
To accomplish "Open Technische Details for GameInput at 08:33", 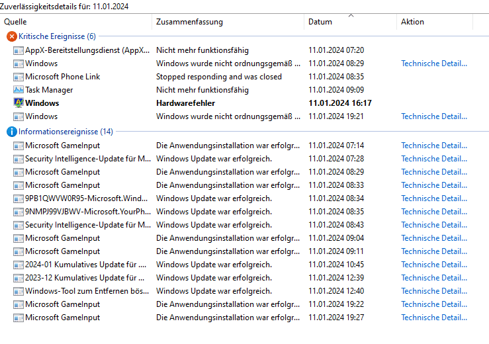I will click(434, 185).
